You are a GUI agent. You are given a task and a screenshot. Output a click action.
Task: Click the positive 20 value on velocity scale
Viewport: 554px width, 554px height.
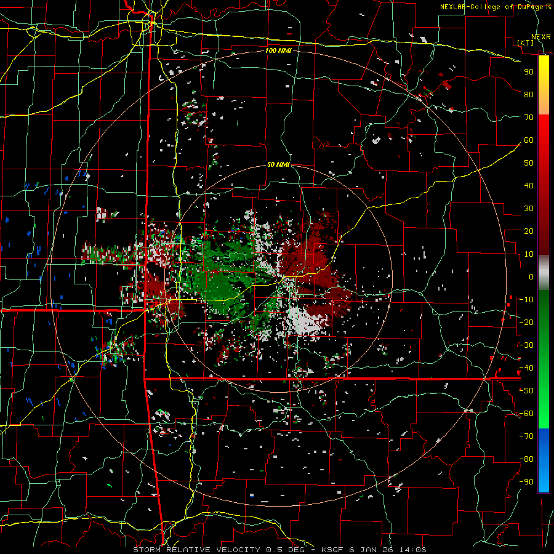tap(529, 231)
